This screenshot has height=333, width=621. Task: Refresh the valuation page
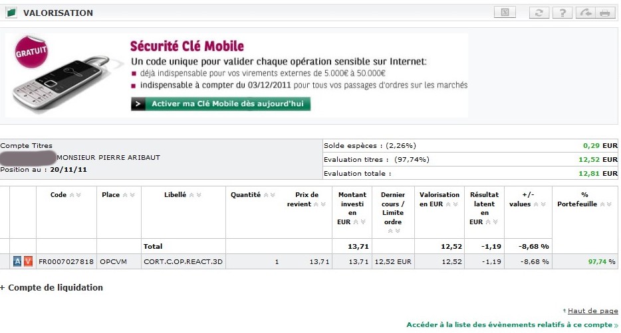pos(539,13)
